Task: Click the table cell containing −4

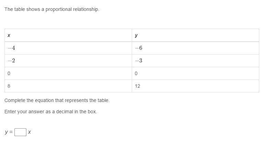Action: pos(68,48)
